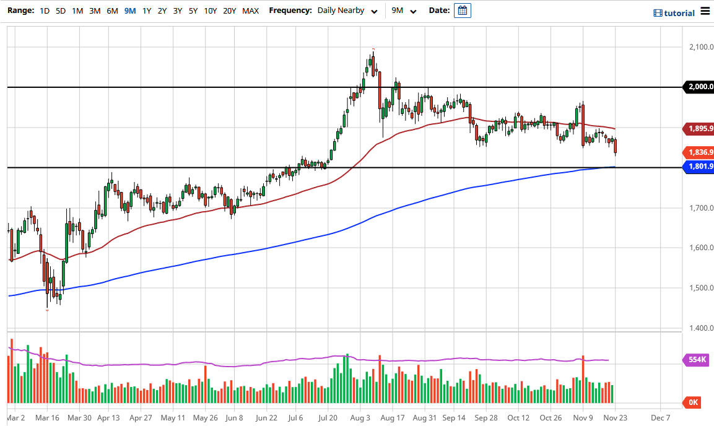Click the purple 554K volume tag

click(696, 360)
